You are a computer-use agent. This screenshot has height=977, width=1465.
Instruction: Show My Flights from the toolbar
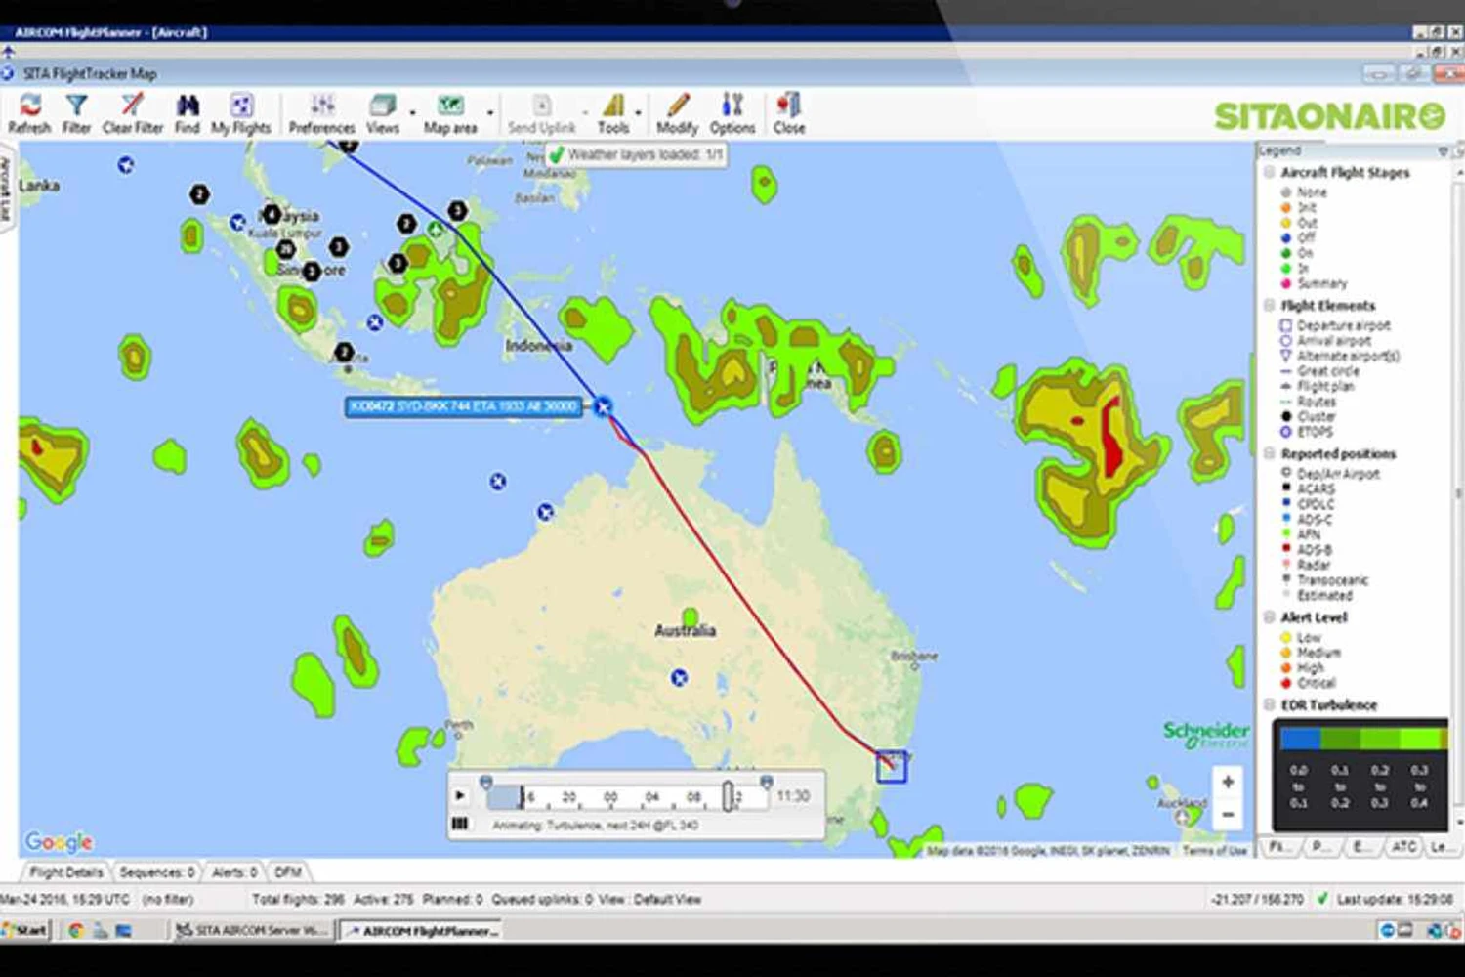[241, 113]
